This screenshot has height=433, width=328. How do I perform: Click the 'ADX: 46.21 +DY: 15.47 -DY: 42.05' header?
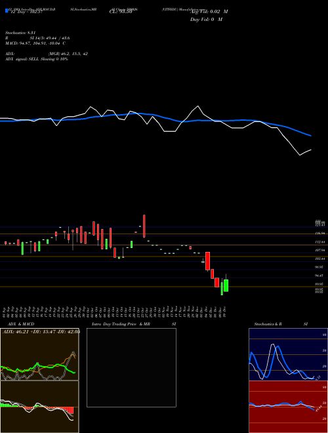pyautogui.click(x=41, y=331)
